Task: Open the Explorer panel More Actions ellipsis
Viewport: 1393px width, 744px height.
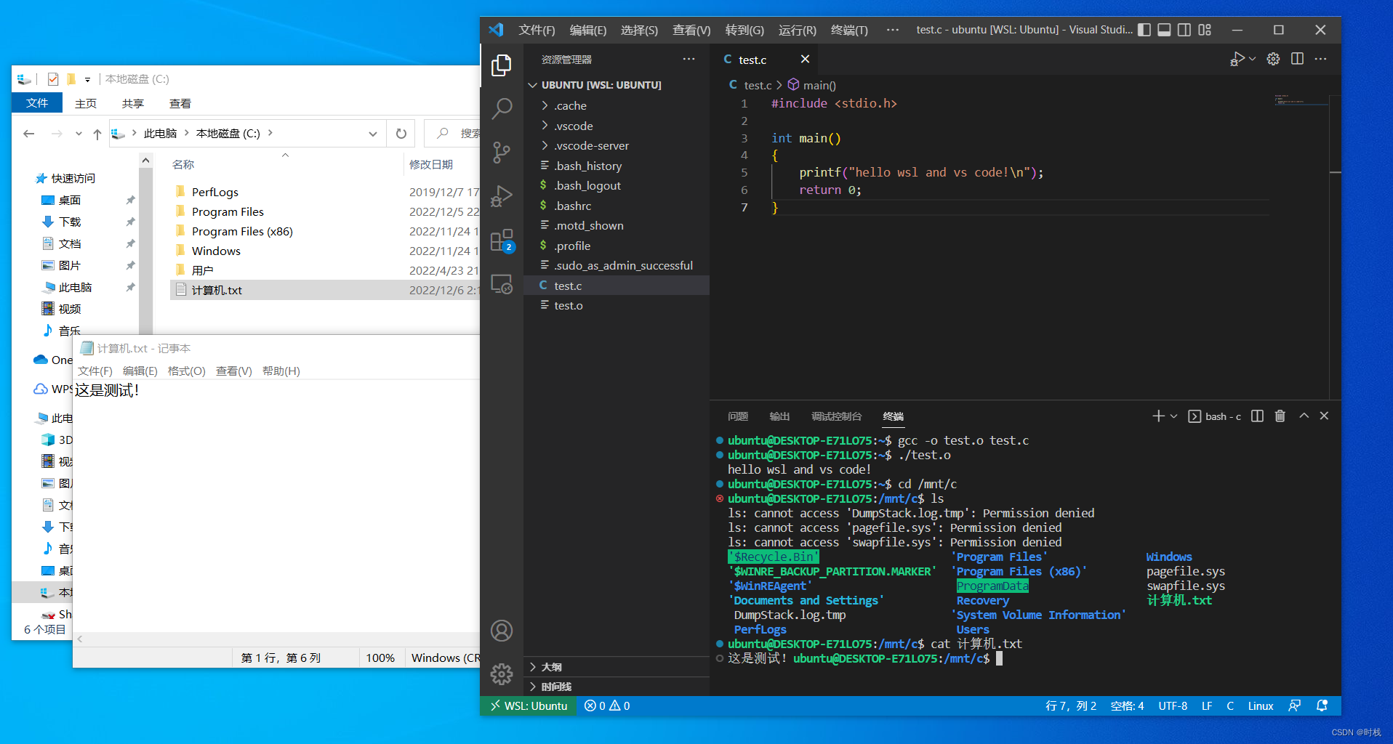Action: click(x=689, y=59)
